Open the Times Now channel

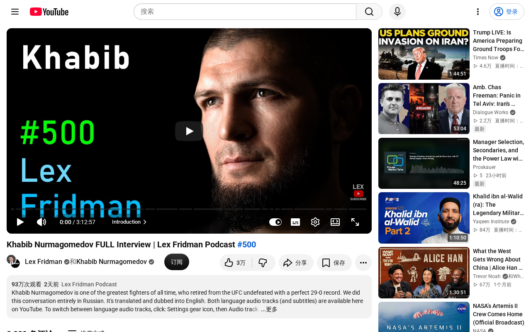(x=485, y=58)
